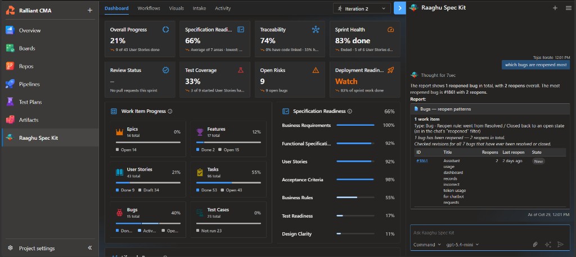This screenshot has width=576, height=257.
Task: Open Pipelines rocket icon in sidebar
Action: coord(10,84)
